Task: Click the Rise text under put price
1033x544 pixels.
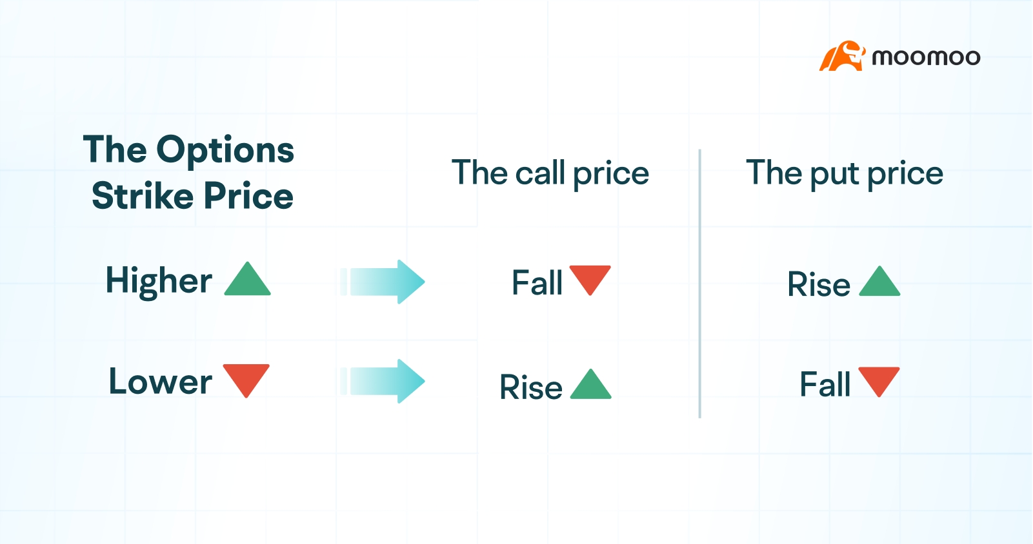Action: [x=819, y=284]
